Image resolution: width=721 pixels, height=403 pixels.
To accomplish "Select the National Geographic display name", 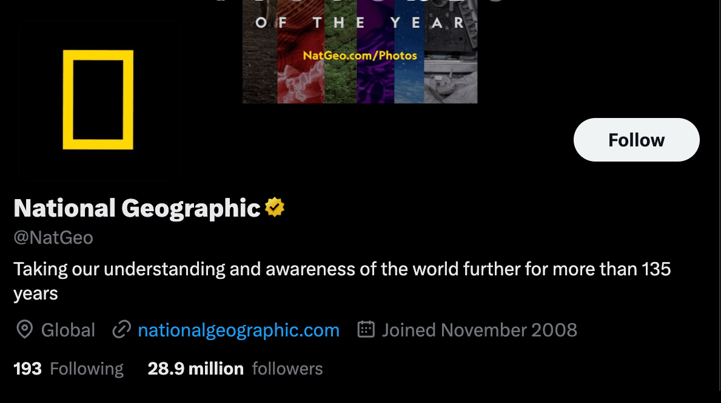I will click(x=137, y=208).
